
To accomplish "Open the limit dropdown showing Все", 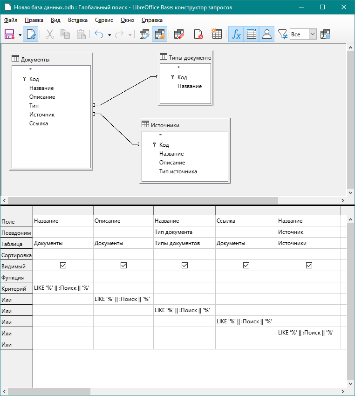I will coord(313,34).
